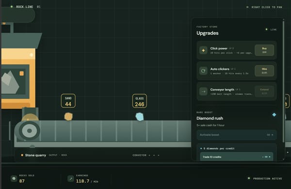Click the Stone quarry label

(35, 155)
